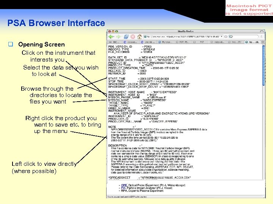
Task: Click the TARGET_TYPE line
Action: point(132,105)
